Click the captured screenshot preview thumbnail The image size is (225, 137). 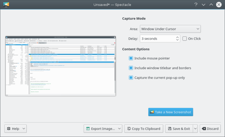pyautogui.click(x=61, y=66)
